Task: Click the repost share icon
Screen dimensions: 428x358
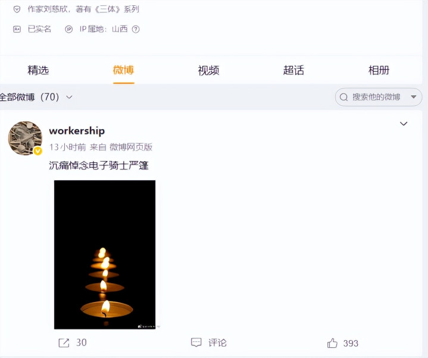Action: 64,343
